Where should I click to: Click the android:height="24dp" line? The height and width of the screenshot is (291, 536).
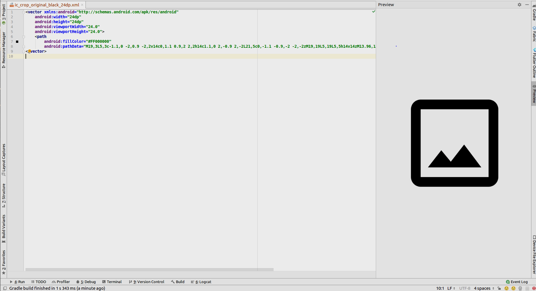(x=59, y=22)
